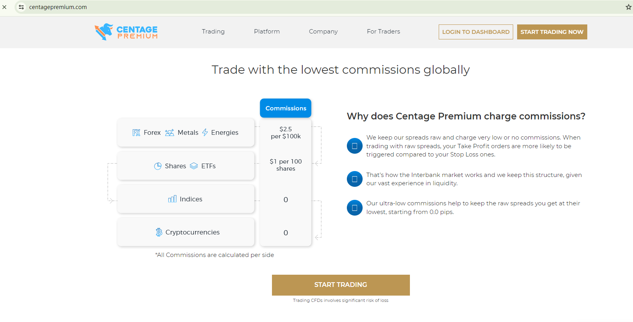Screen dimensions: 633x322
Task: Open the Platform menu
Action: click(267, 32)
